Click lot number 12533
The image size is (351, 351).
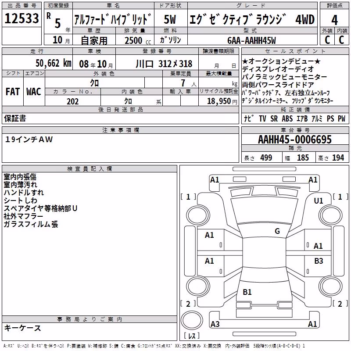pos(21,18)
